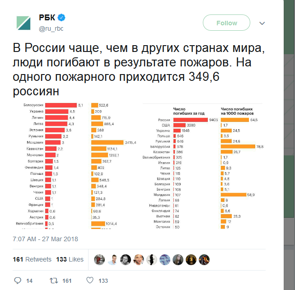Click the reply speech bubble icon

coord(18,281)
